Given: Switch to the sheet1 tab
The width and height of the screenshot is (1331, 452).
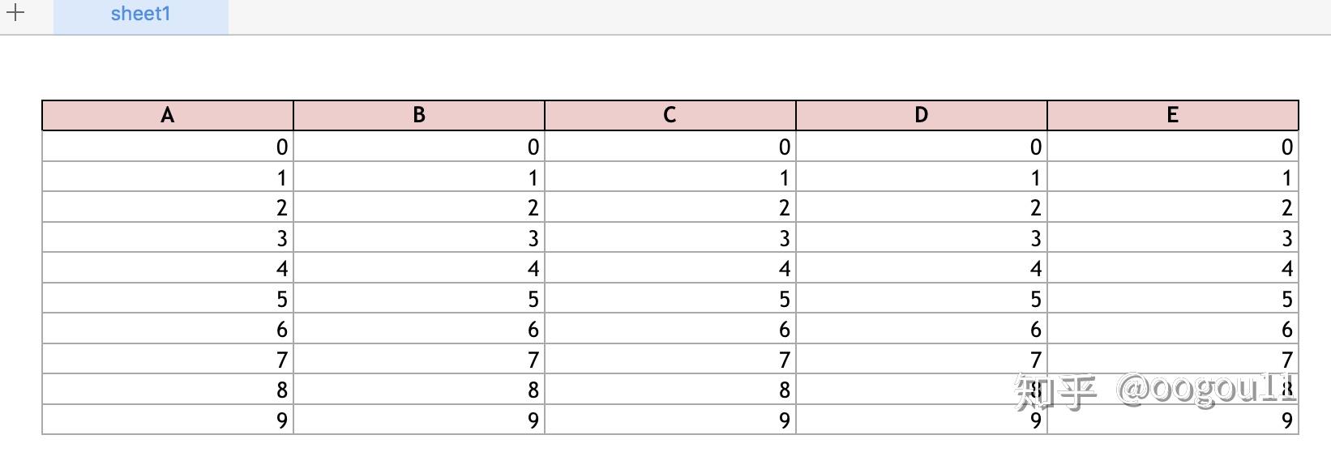Looking at the screenshot, I should click(140, 15).
